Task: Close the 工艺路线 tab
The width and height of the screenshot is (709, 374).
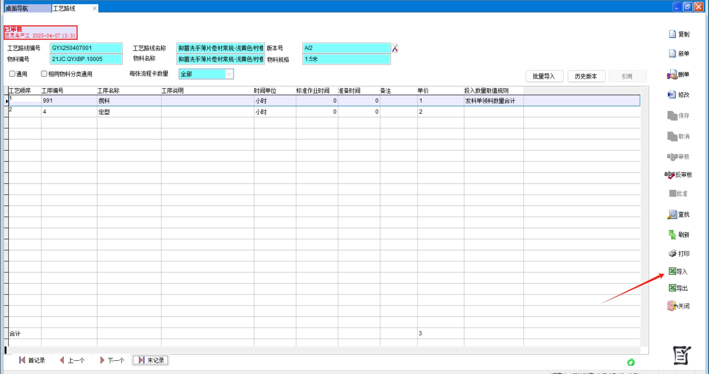Action: [x=94, y=8]
